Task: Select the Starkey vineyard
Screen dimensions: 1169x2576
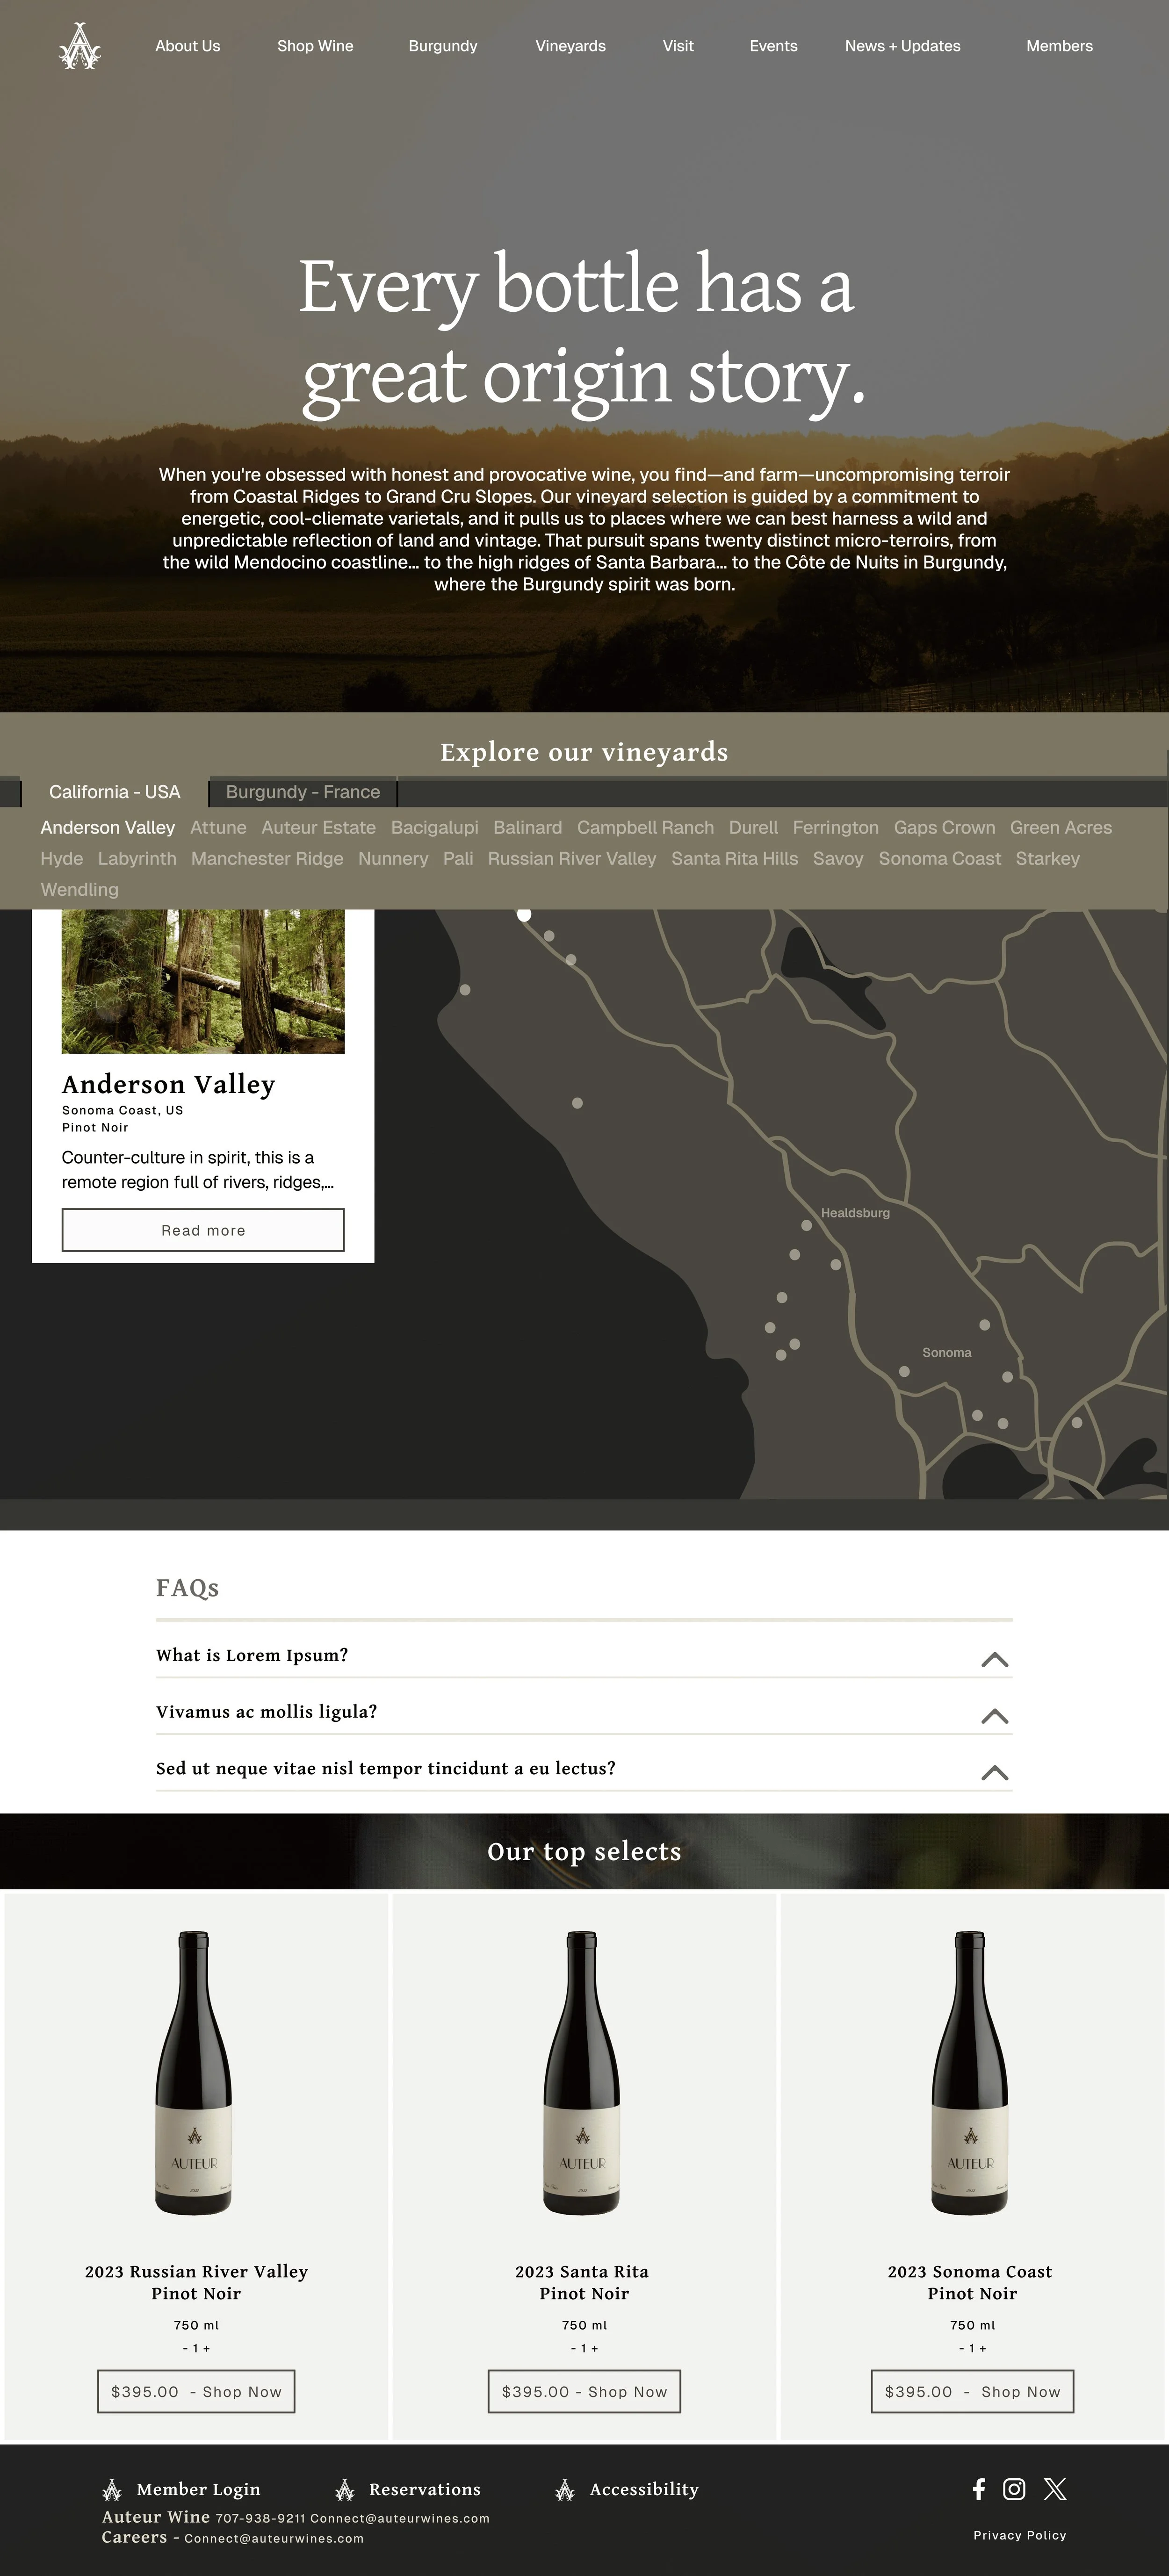Action: coord(1048,859)
